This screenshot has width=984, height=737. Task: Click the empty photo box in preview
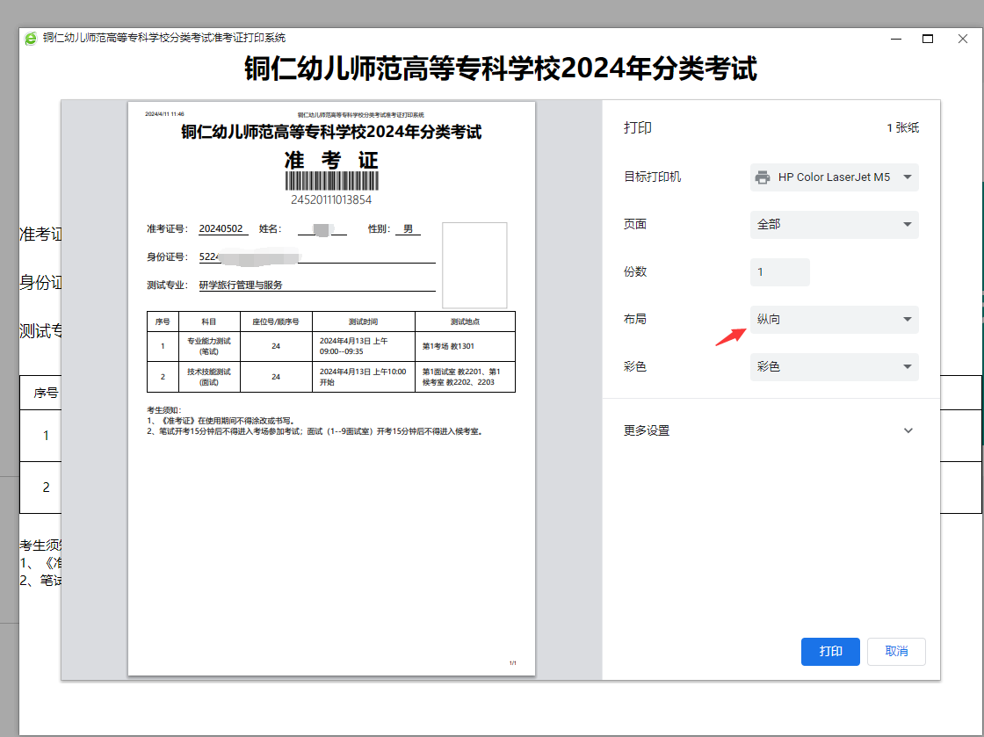click(474, 265)
